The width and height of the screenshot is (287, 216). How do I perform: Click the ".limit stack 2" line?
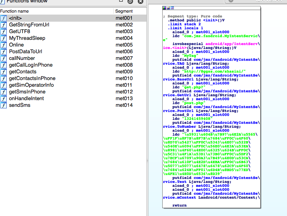coord(184,24)
